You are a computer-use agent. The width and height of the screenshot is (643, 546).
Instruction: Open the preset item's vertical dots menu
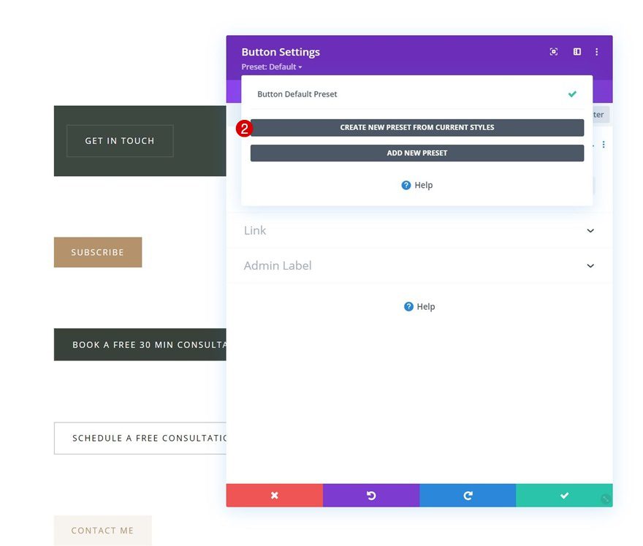[x=603, y=144]
